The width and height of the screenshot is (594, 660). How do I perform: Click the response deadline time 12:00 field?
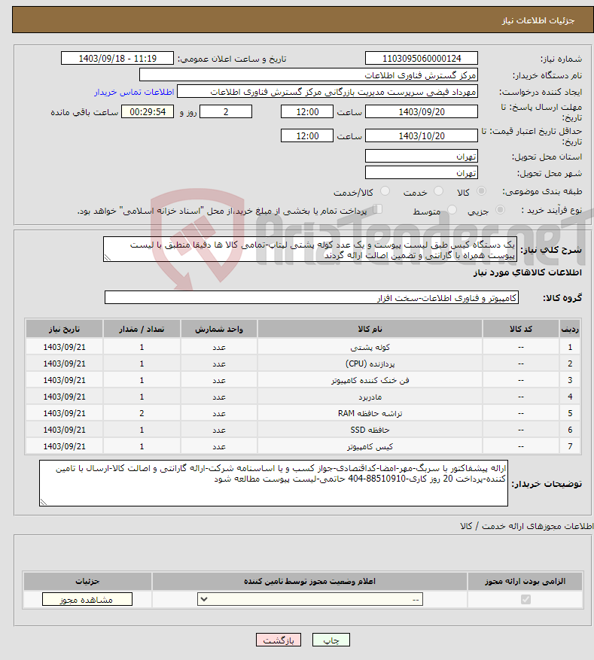coord(307,111)
